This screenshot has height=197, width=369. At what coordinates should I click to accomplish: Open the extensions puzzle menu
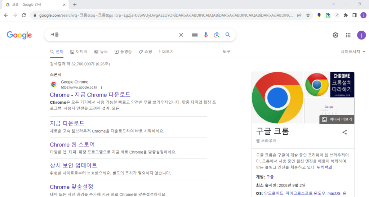(x=346, y=15)
